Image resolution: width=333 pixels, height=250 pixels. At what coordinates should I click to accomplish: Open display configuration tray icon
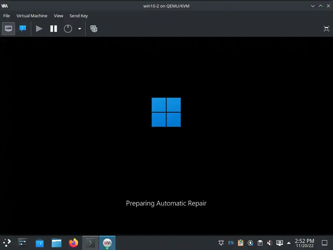(x=279, y=243)
